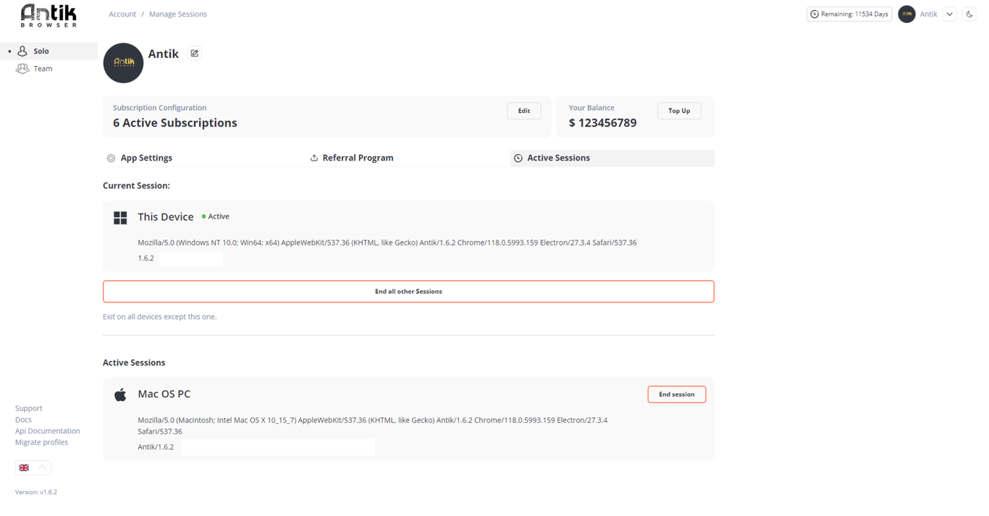
Task: Open the Active Sessions tab
Action: pos(613,158)
